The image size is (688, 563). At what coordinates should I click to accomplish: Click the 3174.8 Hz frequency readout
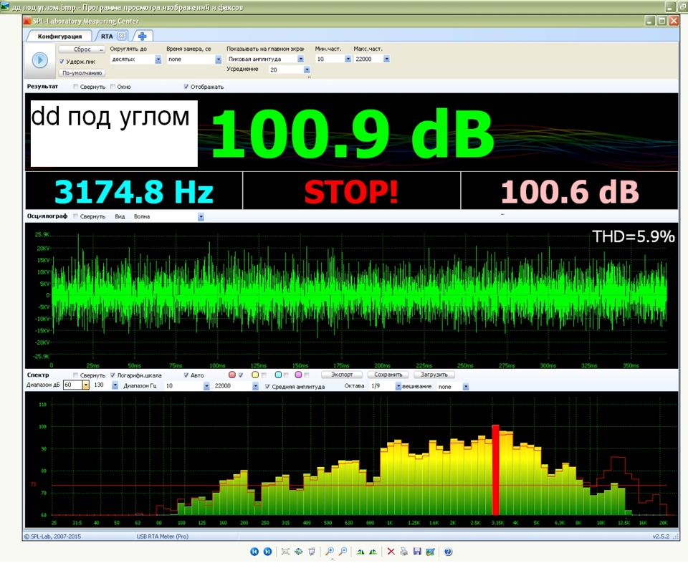(134, 192)
